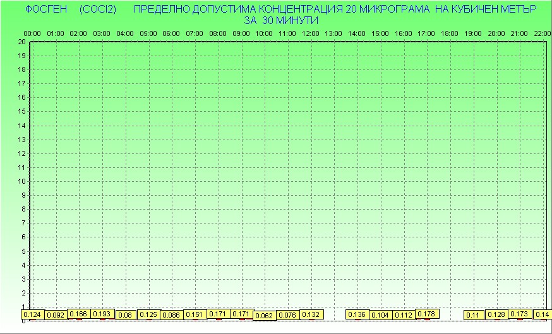This screenshot has width=552, height=334.
Task: Select the 0.166 data label
Action: coord(78,314)
